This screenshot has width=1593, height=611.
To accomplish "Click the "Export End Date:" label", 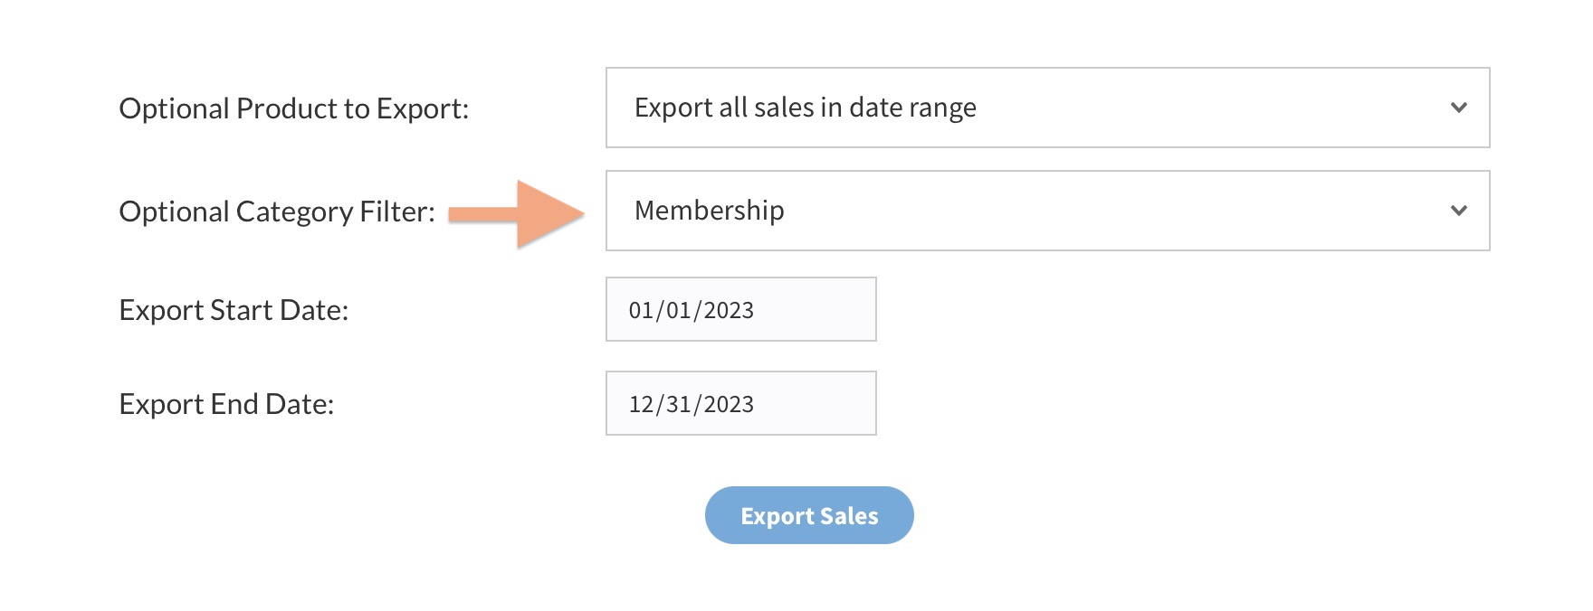I will pyautogui.click(x=226, y=404).
